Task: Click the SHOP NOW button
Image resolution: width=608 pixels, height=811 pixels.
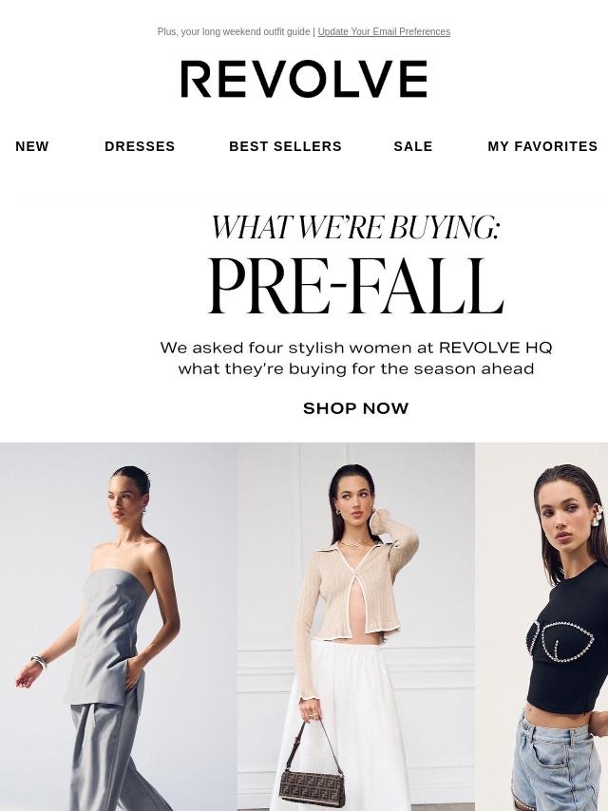Action: (x=356, y=408)
